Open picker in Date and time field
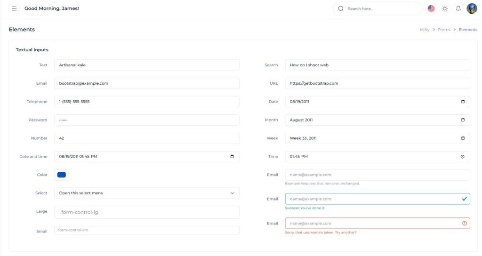This screenshot has width=482, height=256. 232,157
